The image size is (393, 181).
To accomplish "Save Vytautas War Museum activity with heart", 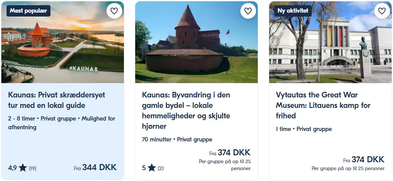I will pyautogui.click(x=382, y=11).
